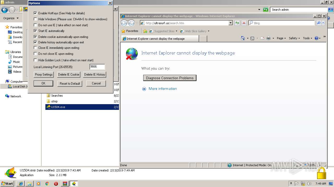
Task: Toggle Delete cookie automatically checkbox
Action: (35, 37)
